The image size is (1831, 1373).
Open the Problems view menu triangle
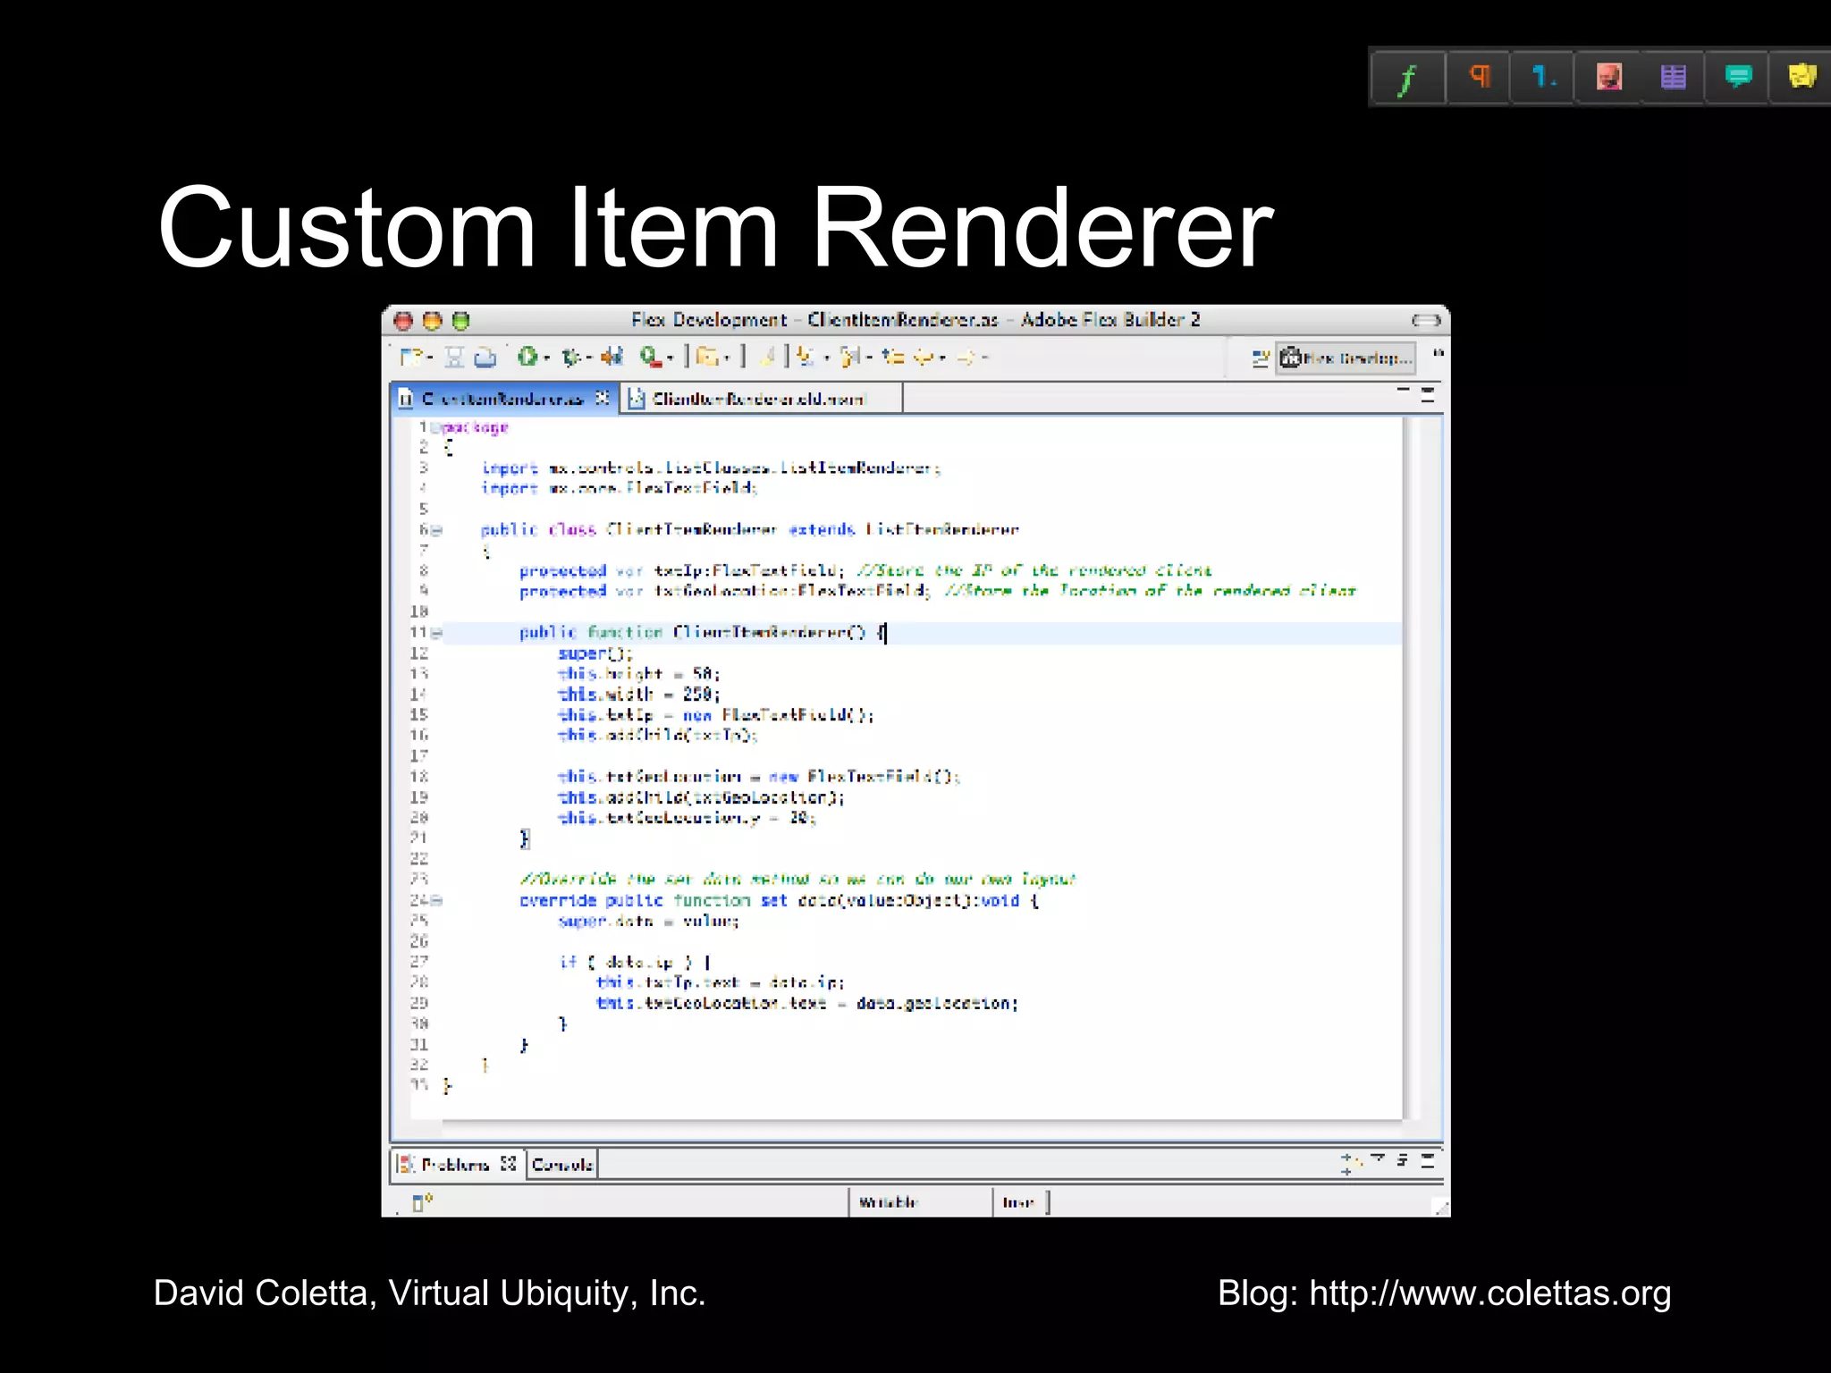coord(1378,1158)
